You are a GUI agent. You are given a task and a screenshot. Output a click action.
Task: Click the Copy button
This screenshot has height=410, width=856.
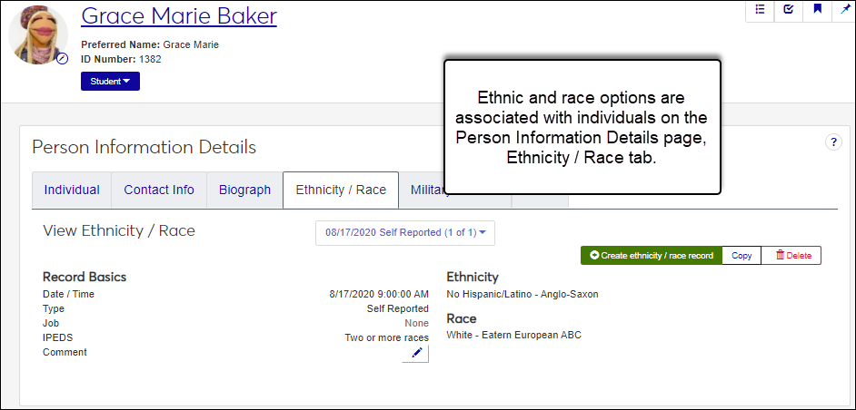(x=742, y=256)
